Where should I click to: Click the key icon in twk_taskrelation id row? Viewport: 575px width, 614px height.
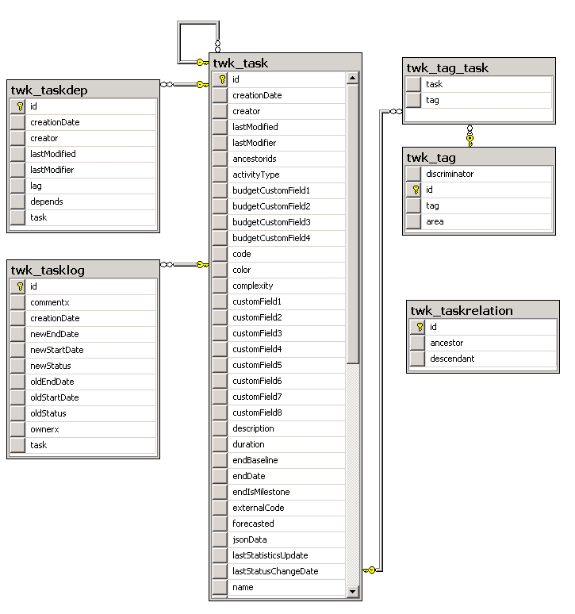[419, 327]
